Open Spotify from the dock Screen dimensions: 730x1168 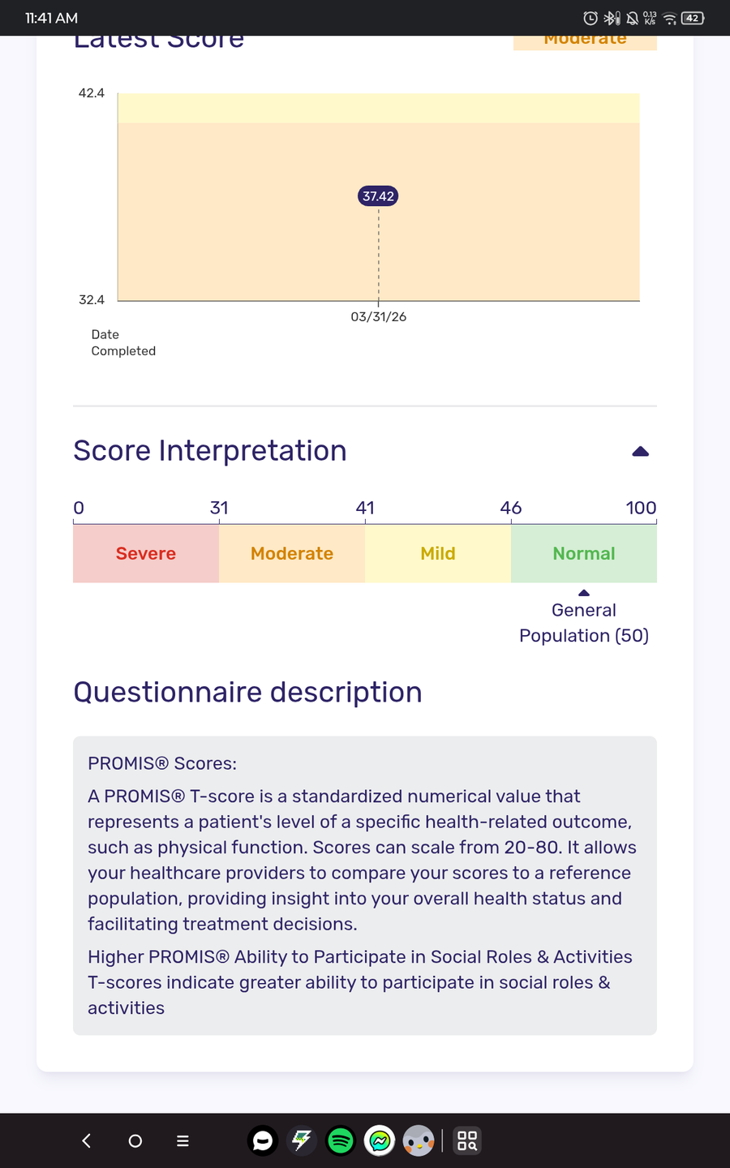click(x=341, y=1141)
